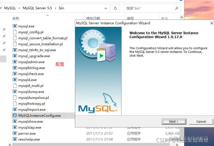Open the address bar history dropdown
The width and height of the screenshot is (214, 146).
106,8
